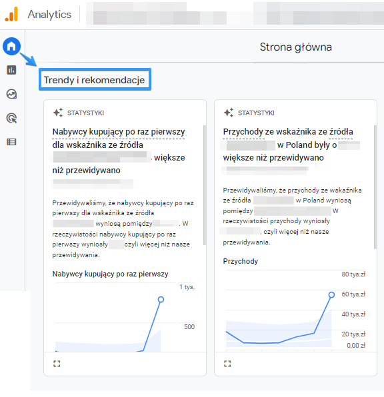Expand the first-time buyers card to fullscreen
This screenshot has width=384, height=397.
pyautogui.click(x=57, y=364)
